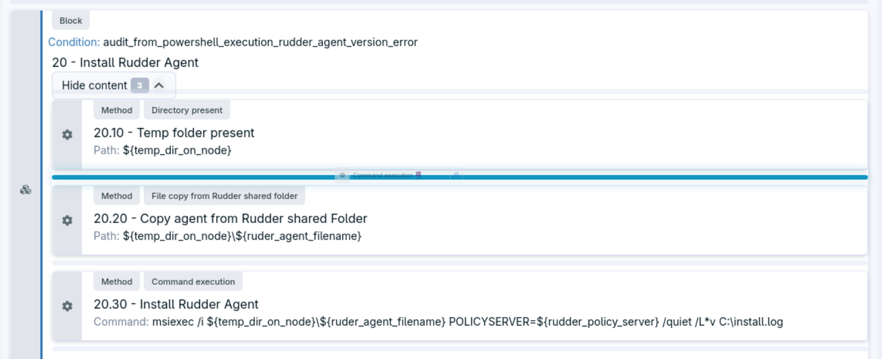882x359 pixels.
Task: Open 20.20 - Copy agent from Rudder shared Folder
Action: (x=230, y=219)
